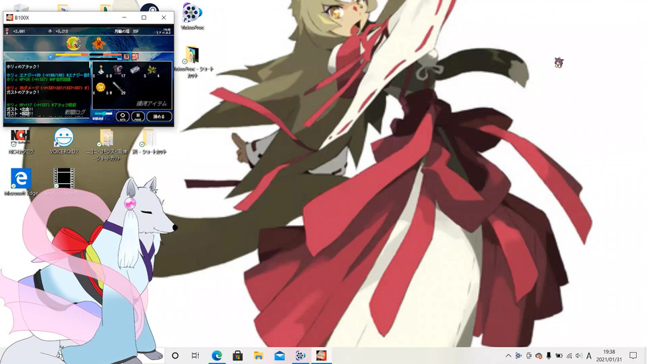The height and width of the screenshot is (364, 647).
Task: Open Cortana search circle on taskbar
Action: (175, 355)
